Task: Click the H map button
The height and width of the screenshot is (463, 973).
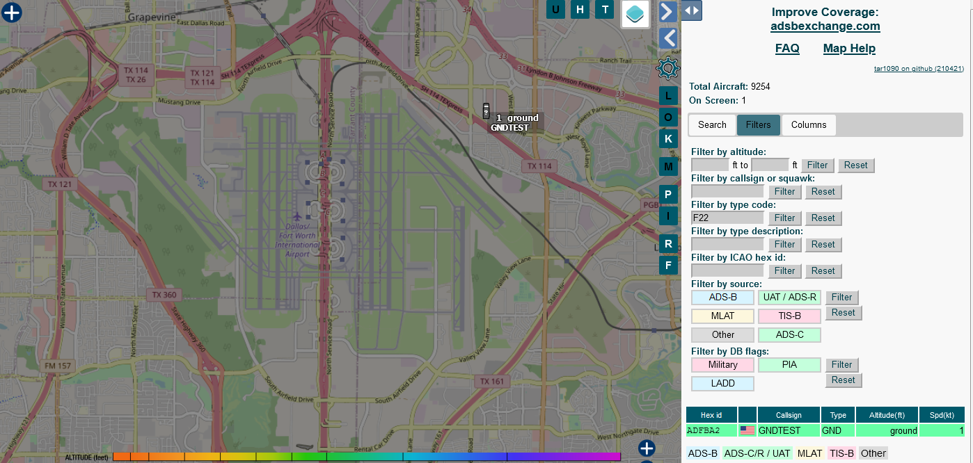Action: 580,9
